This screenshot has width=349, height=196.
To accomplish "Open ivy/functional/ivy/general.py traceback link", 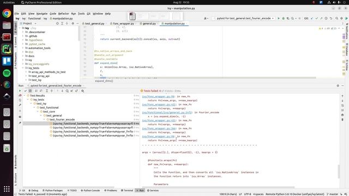I will tap(167, 113).
